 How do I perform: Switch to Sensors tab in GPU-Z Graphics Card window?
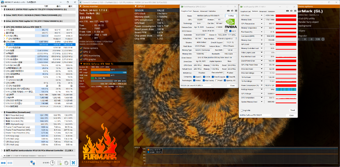[x=196, y=11]
